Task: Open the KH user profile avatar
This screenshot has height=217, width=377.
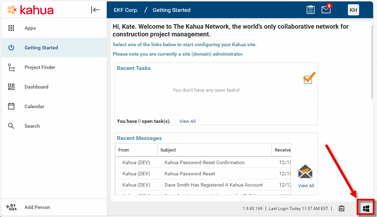Action: [x=353, y=10]
